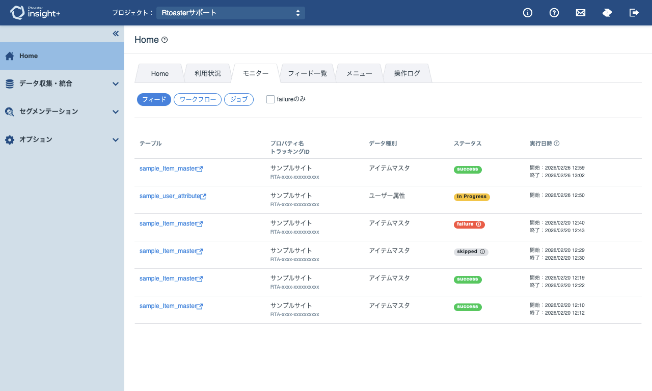Image resolution: width=652 pixels, height=391 pixels.
Task: Click the help icon next to Home title
Action: point(165,40)
